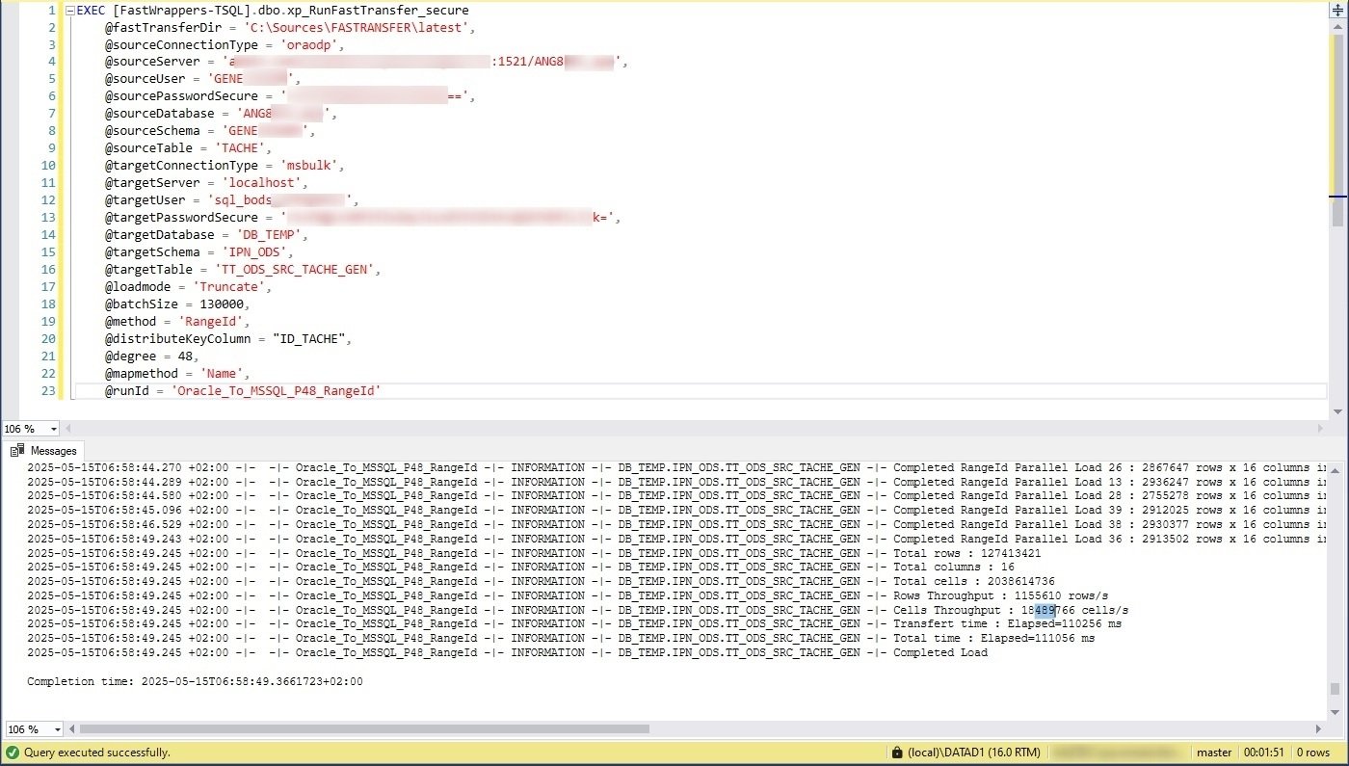Click the 'localhost' target server value

(265, 184)
